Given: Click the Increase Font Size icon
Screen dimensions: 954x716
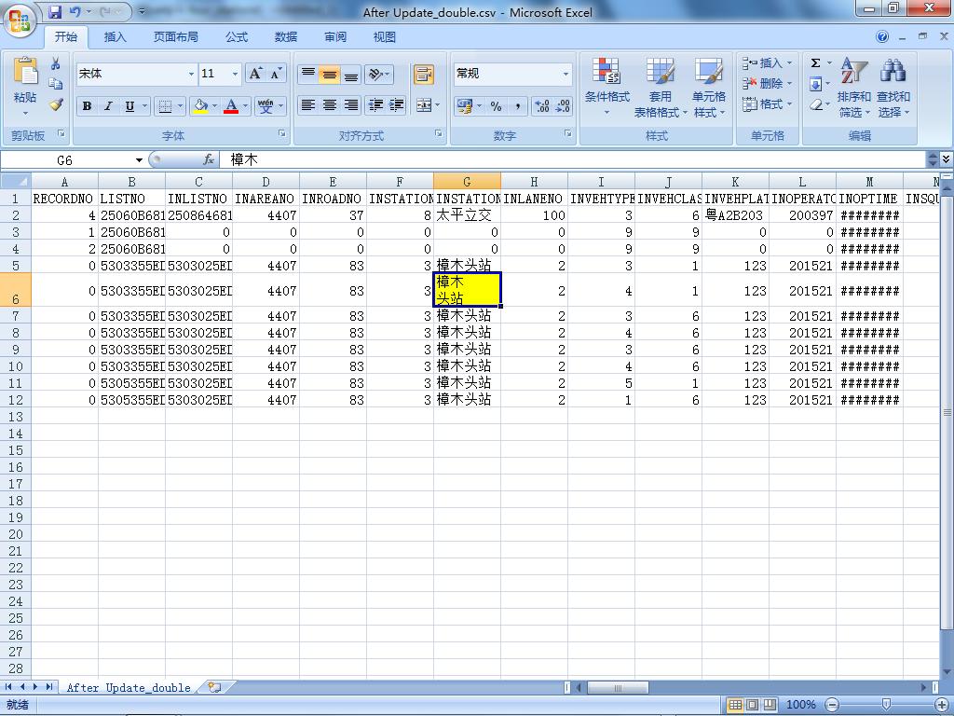Looking at the screenshot, I should [255, 74].
